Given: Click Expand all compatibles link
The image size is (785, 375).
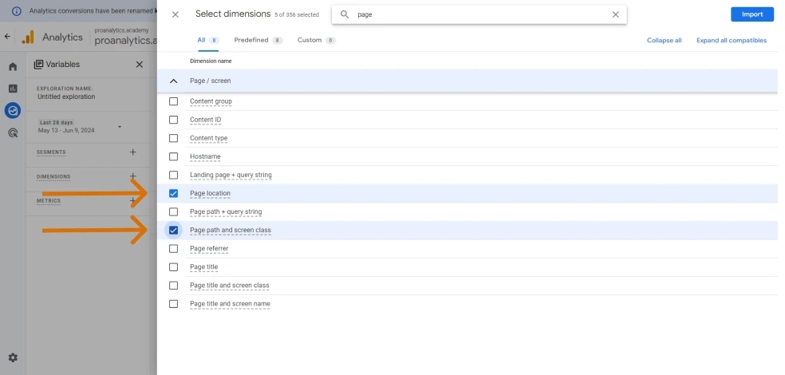Looking at the screenshot, I should [x=732, y=41].
